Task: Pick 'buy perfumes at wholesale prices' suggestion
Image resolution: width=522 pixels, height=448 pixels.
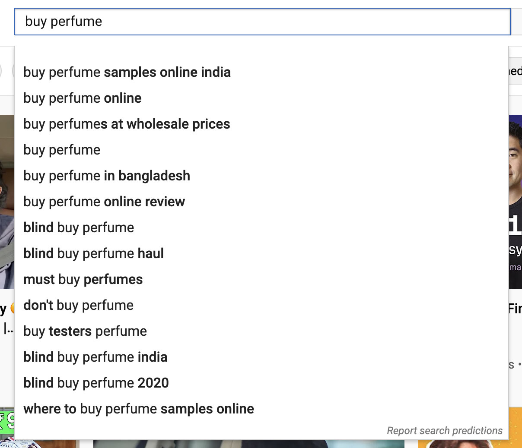Action: (261, 124)
